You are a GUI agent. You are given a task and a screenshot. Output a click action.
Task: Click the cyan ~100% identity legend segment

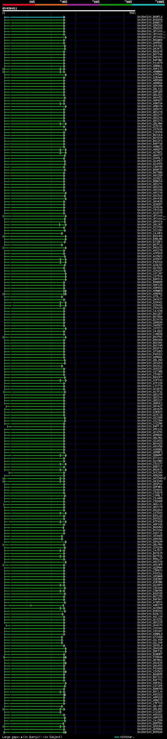(x=148, y=5)
